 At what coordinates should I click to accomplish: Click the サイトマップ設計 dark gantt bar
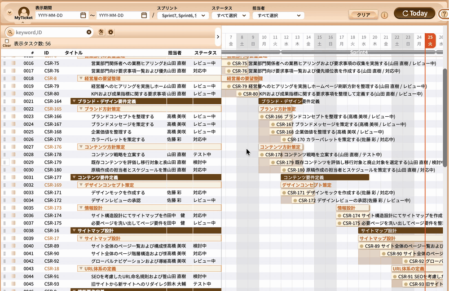[401, 230]
